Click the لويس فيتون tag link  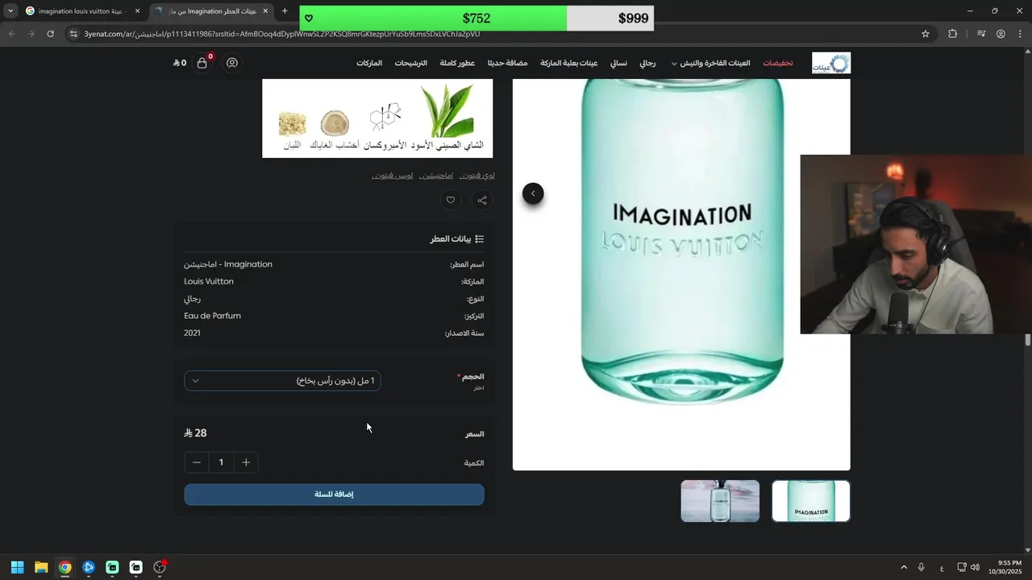tap(393, 175)
